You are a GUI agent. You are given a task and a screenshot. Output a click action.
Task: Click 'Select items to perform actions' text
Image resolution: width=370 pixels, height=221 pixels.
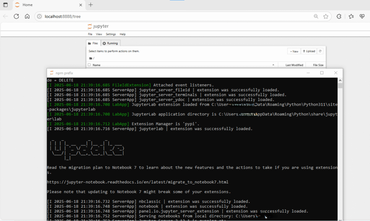114,51
